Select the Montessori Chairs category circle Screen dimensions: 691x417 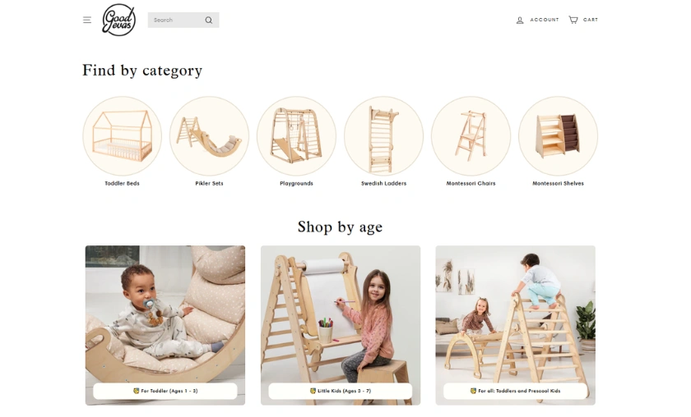click(x=471, y=136)
